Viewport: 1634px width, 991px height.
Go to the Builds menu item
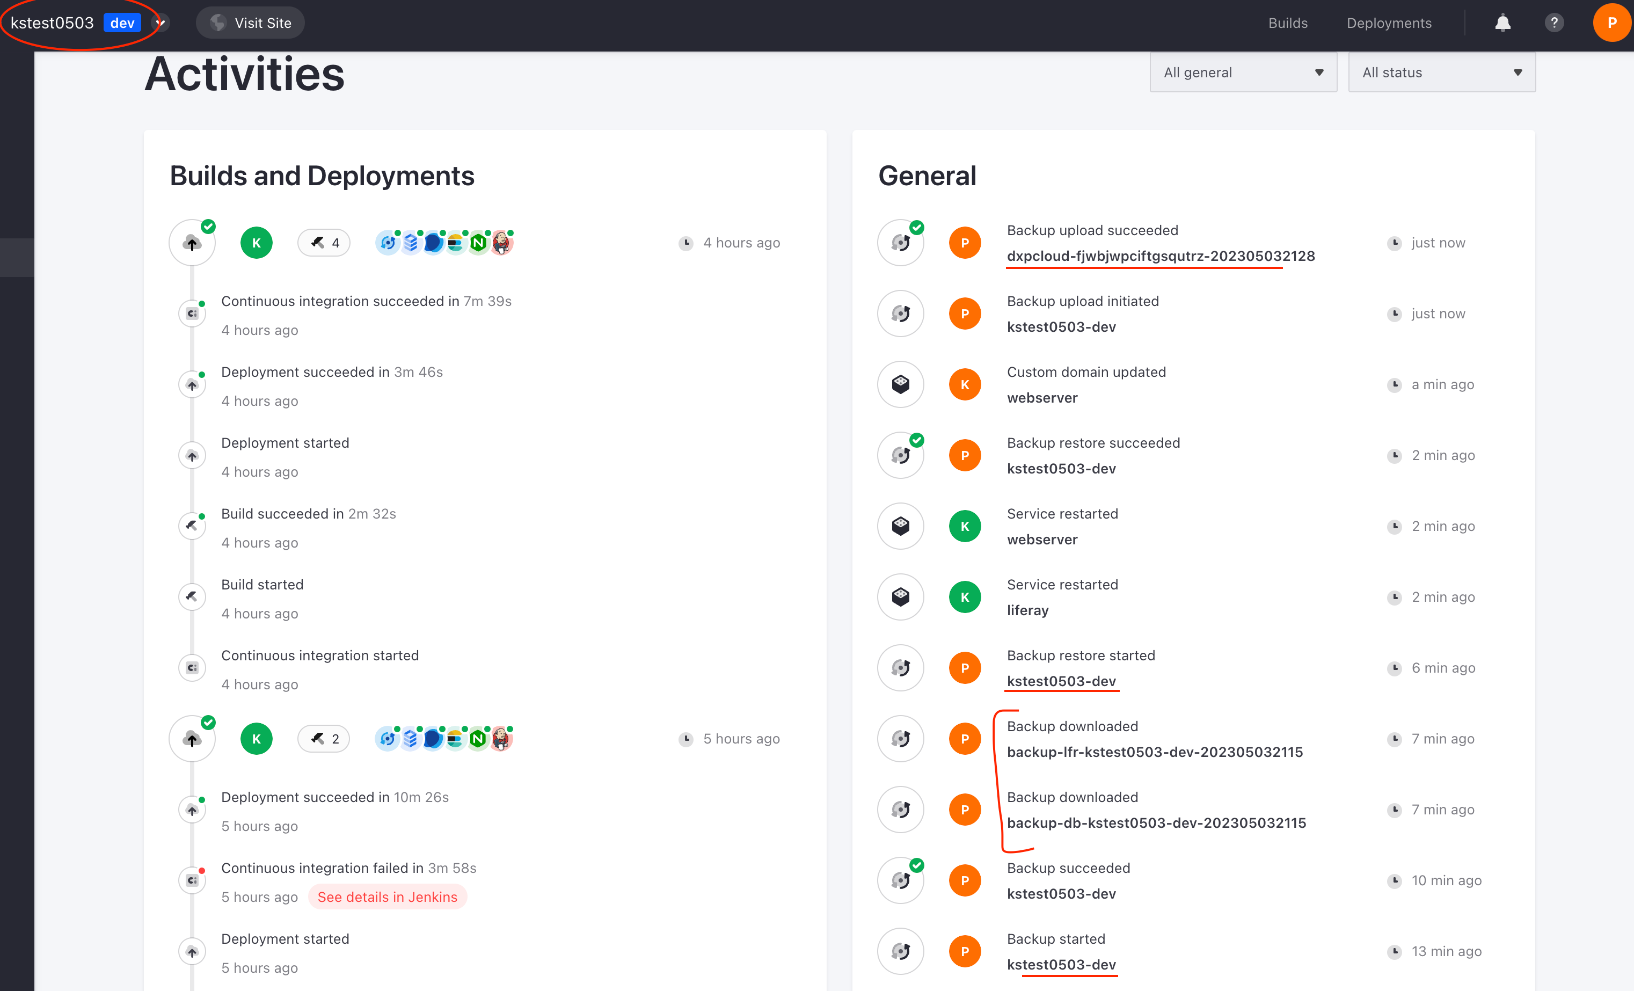(1287, 23)
